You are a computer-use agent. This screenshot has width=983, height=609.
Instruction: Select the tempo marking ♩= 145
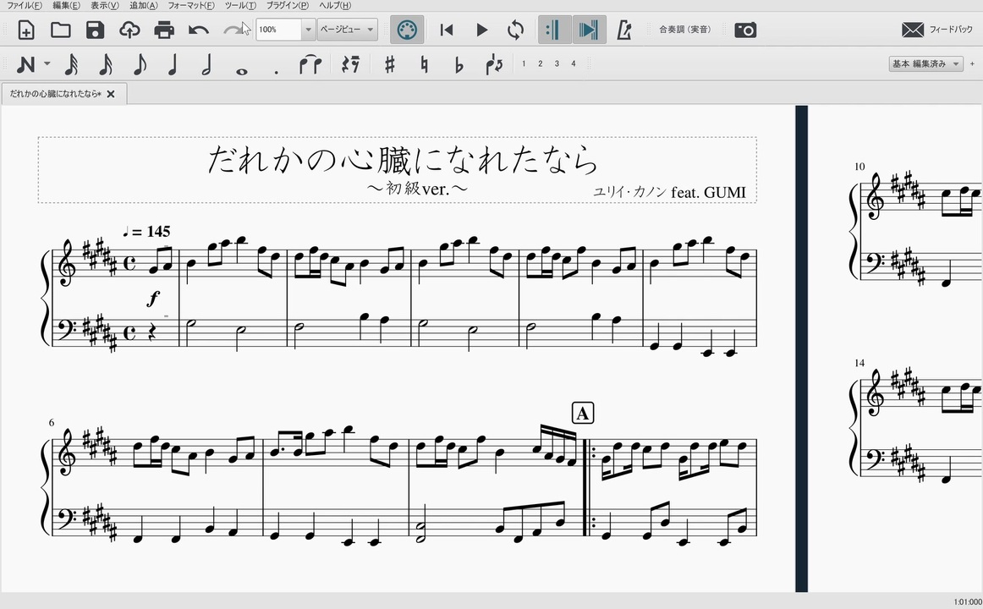(x=146, y=231)
